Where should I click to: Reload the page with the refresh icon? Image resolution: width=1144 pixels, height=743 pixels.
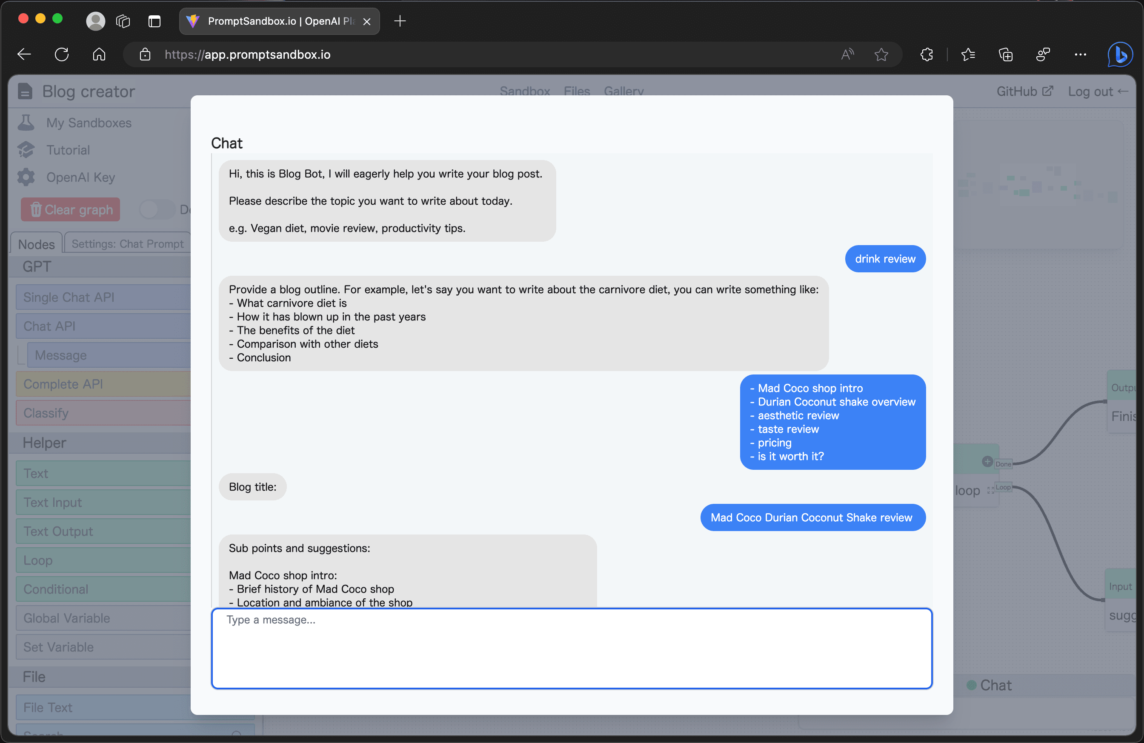pyautogui.click(x=62, y=54)
